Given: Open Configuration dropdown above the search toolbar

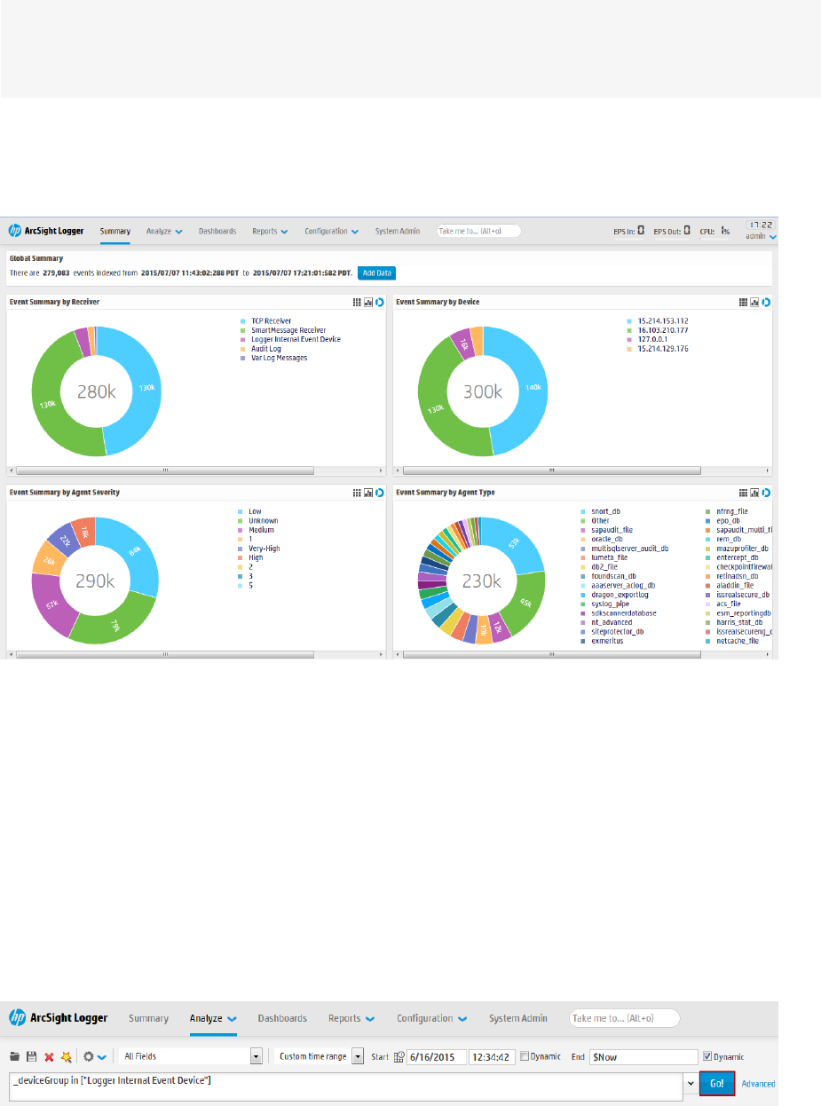Looking at the screenshot, I should 432,1018.
